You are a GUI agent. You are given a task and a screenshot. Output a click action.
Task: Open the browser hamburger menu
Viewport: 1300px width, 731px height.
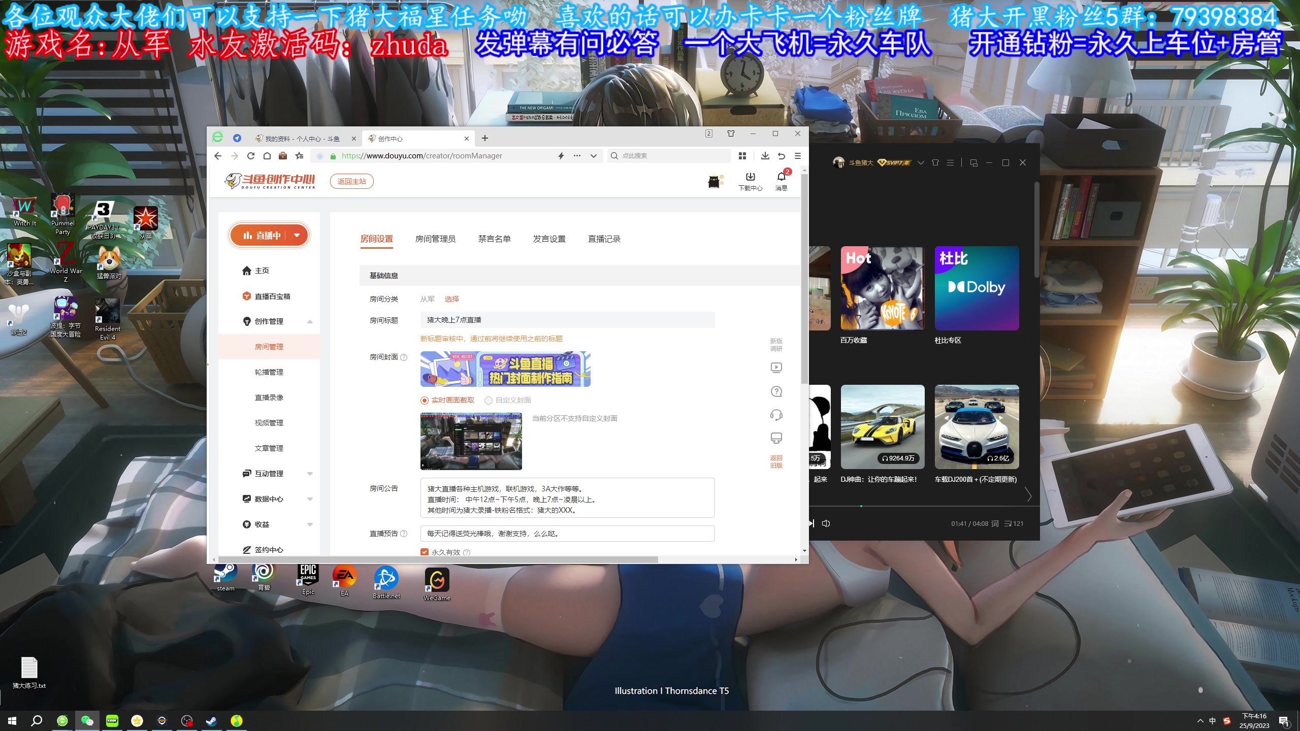point(797,156)
